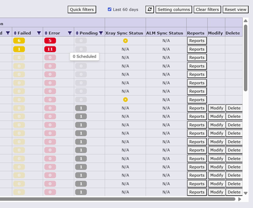Reset view of the table
The height and width of the screenshot is (208, 253).
pos(236,10)
